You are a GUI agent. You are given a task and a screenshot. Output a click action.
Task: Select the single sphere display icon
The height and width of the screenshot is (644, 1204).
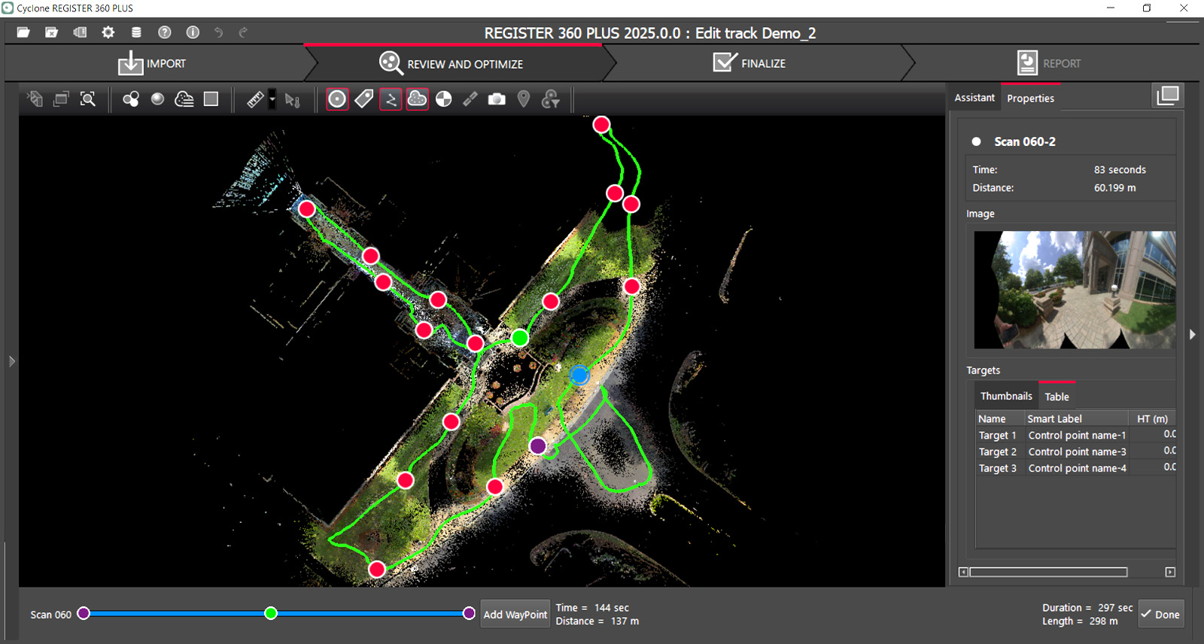tap(157, 99)
